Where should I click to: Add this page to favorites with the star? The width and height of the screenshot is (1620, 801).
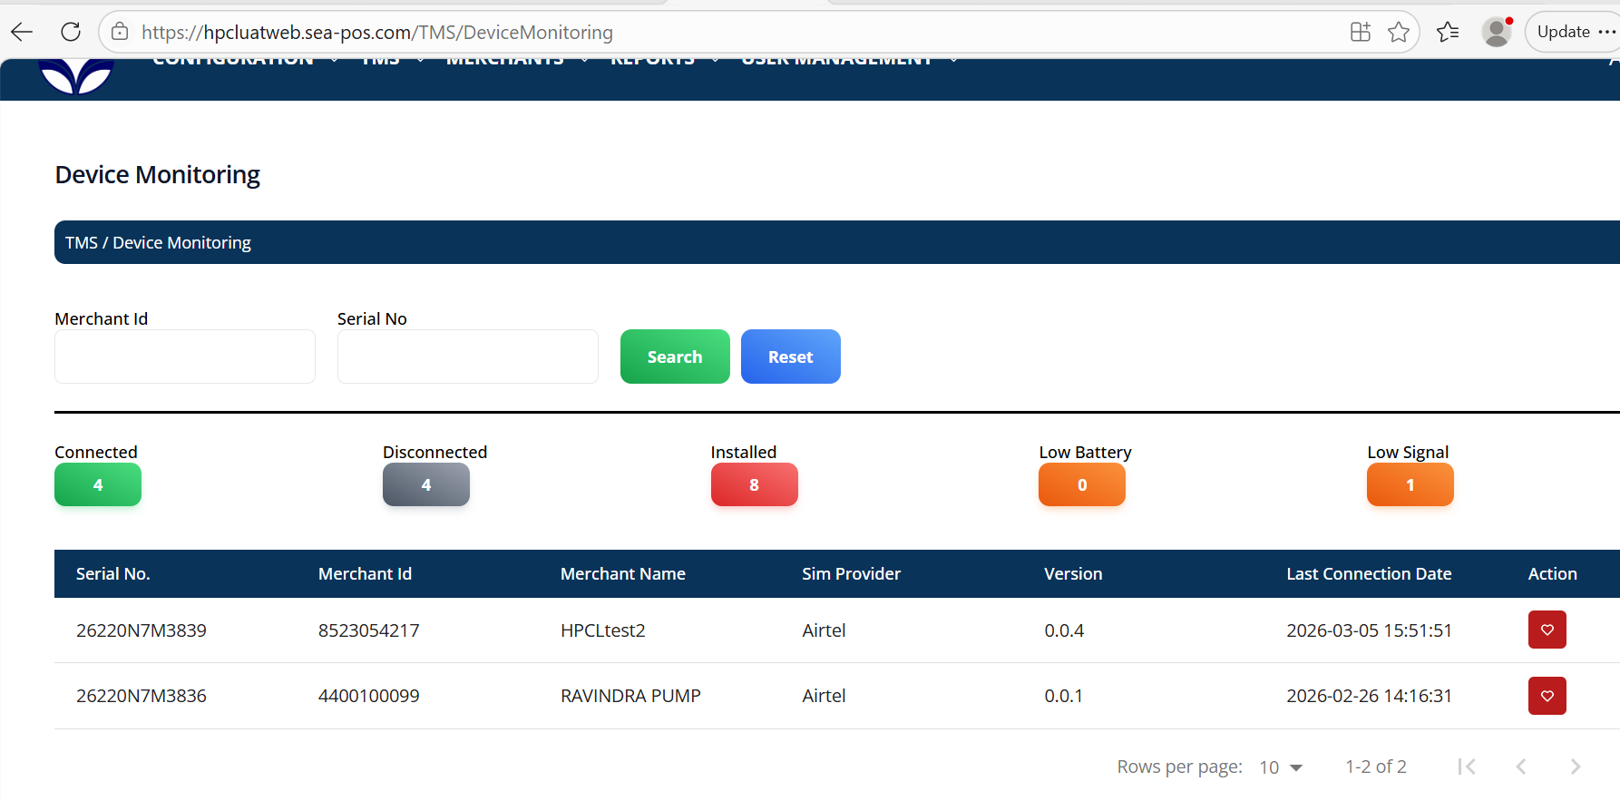click(x=1398, y=32)
